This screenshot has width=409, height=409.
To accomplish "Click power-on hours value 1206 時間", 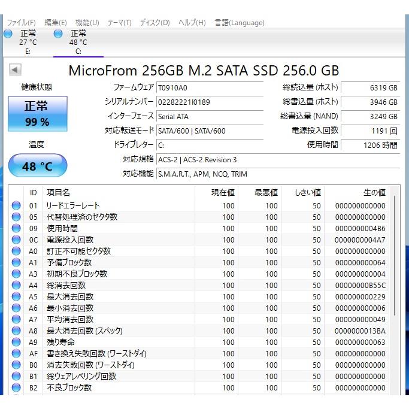I will tap(371, 145).
